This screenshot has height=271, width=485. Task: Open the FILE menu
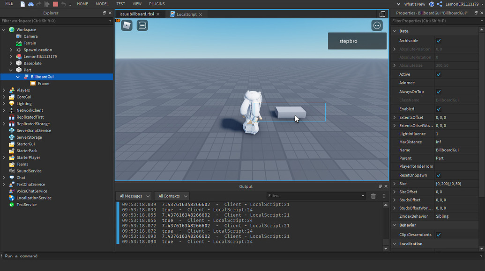pyautogui.click(x=9, y=4)
